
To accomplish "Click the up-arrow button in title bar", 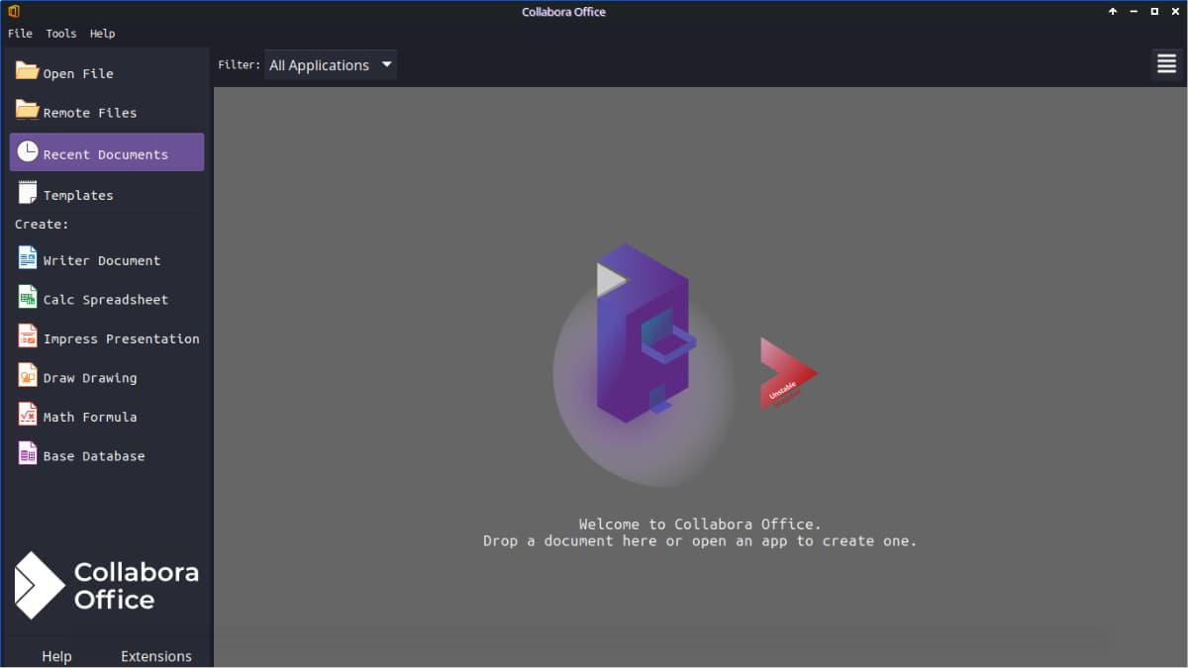I will point(1113,12).
